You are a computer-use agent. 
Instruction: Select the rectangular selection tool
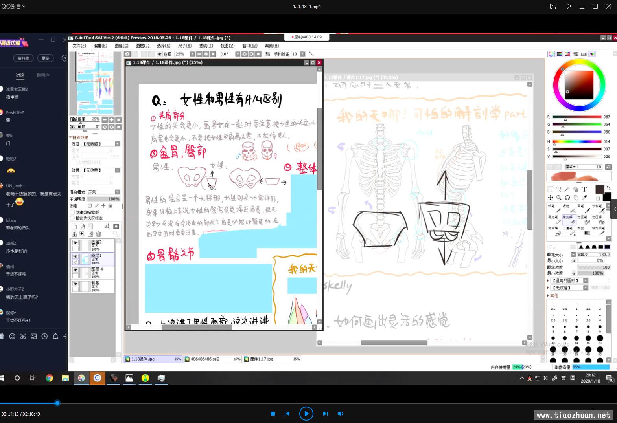tap(550, 189)
